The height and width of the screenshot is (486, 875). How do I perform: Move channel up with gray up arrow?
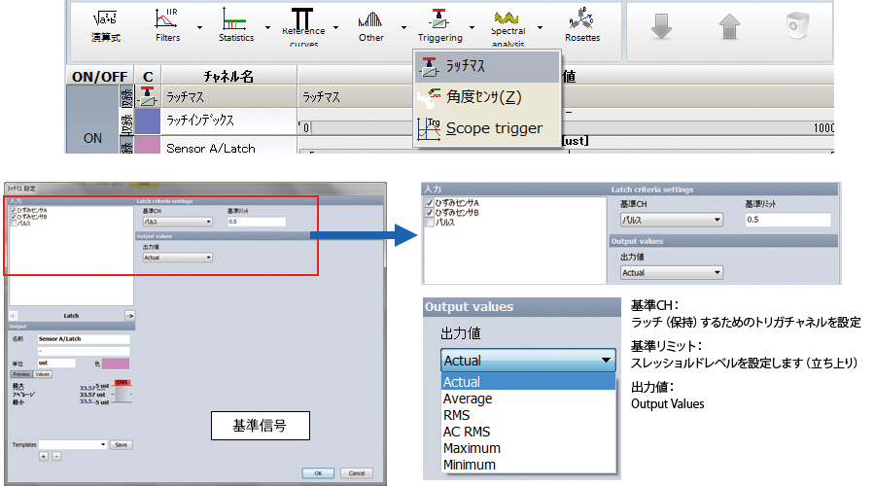[729, 25]
